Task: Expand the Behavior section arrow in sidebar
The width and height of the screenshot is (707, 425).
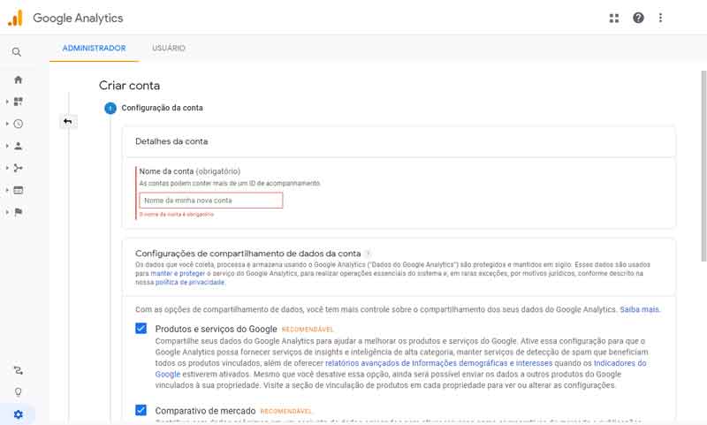Action: coord(7,190)
